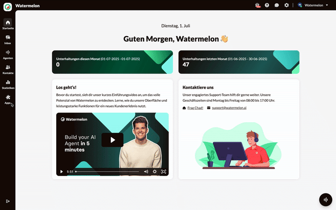Click the Unterhaltungen letzten Monat card

click(239, 62)
